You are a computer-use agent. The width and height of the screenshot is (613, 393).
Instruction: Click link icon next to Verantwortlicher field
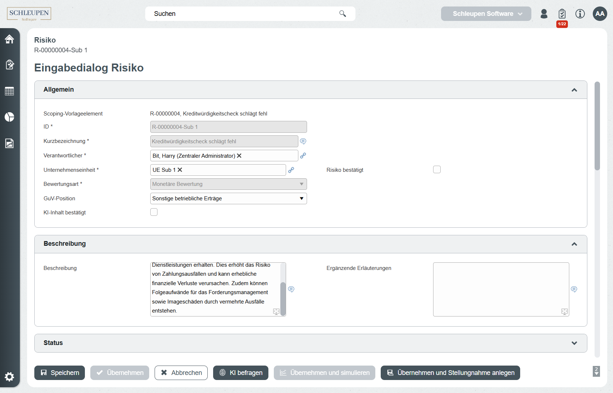(x=303, y=156)
